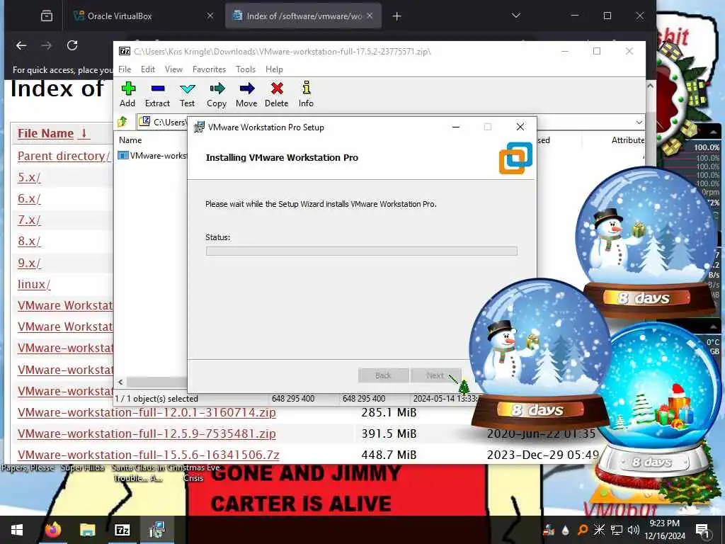Minimize the VMware Workstation Pro Setup window
725x544 pixels.
pos(456,127)
